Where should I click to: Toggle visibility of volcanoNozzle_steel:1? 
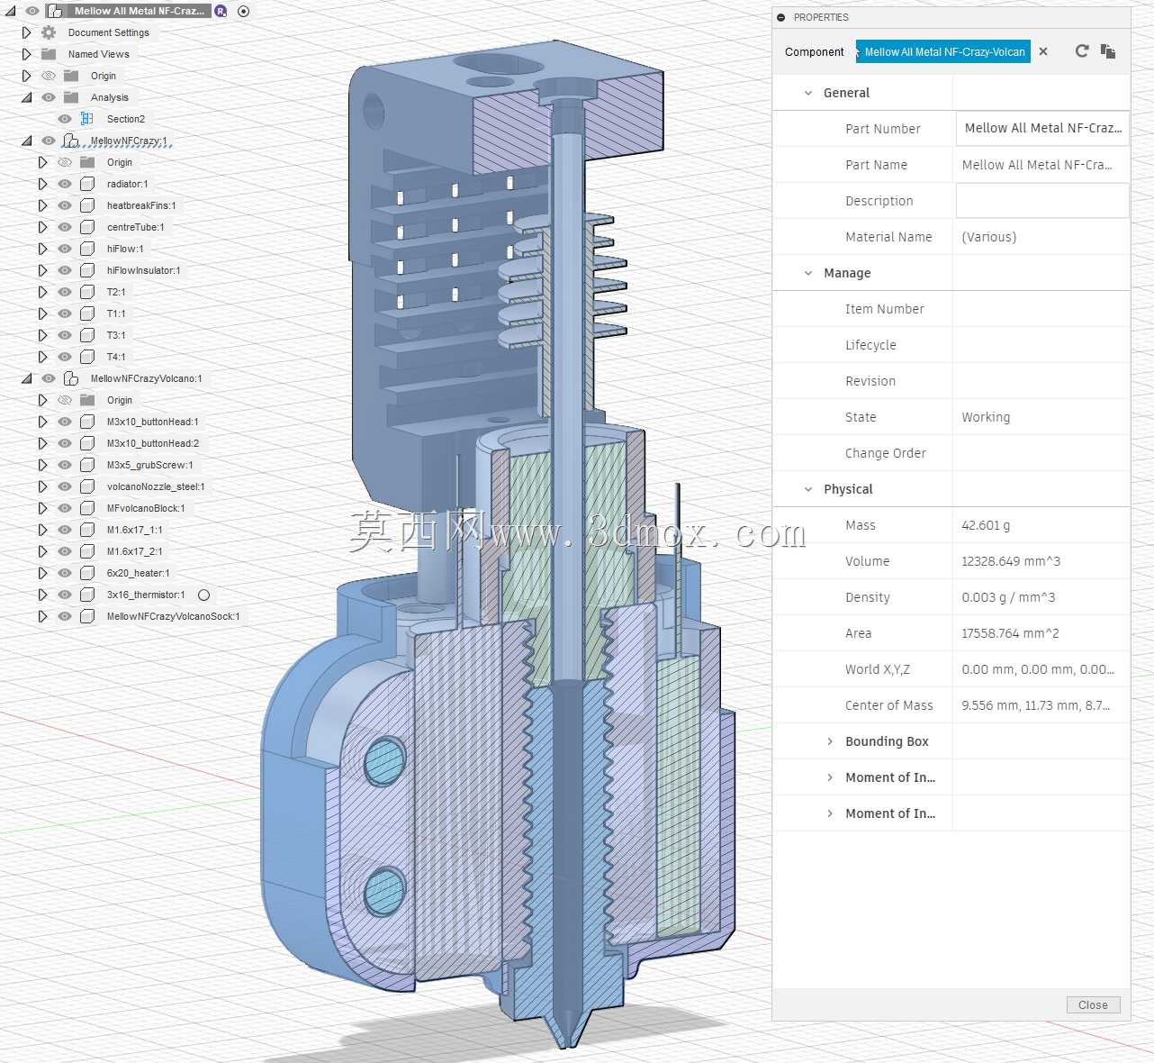tap(65, 486)
